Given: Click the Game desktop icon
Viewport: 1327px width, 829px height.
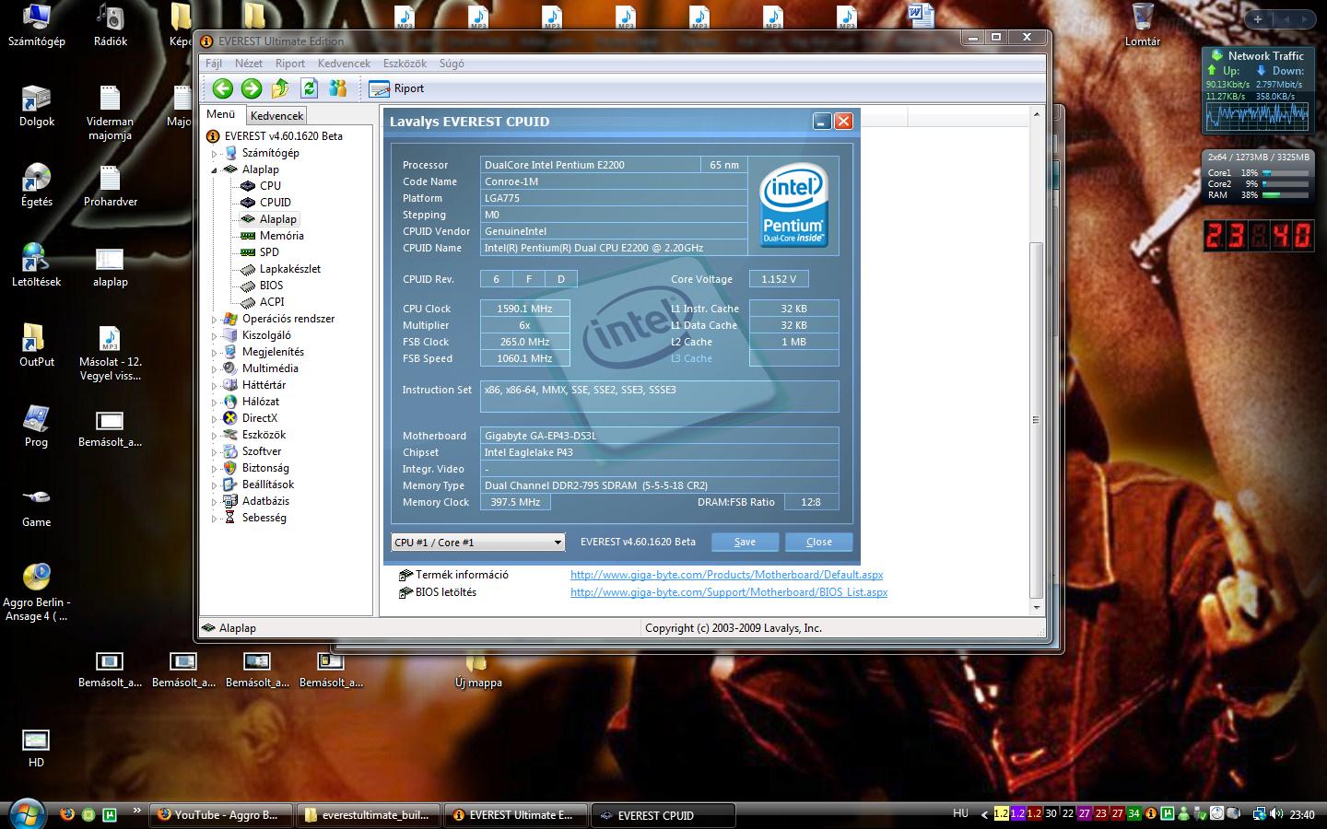Looking at the screenshot, I should coord(36,506).
